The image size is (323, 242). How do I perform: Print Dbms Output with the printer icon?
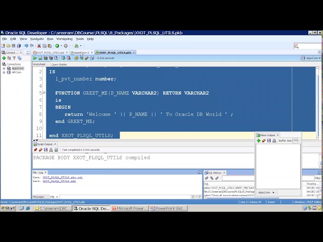pyautogui.click(x=274, y=141)
